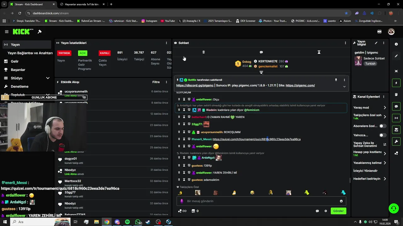
Task: Toggle lightning bolt panel in right sidebar
Action: click(396, 83)
